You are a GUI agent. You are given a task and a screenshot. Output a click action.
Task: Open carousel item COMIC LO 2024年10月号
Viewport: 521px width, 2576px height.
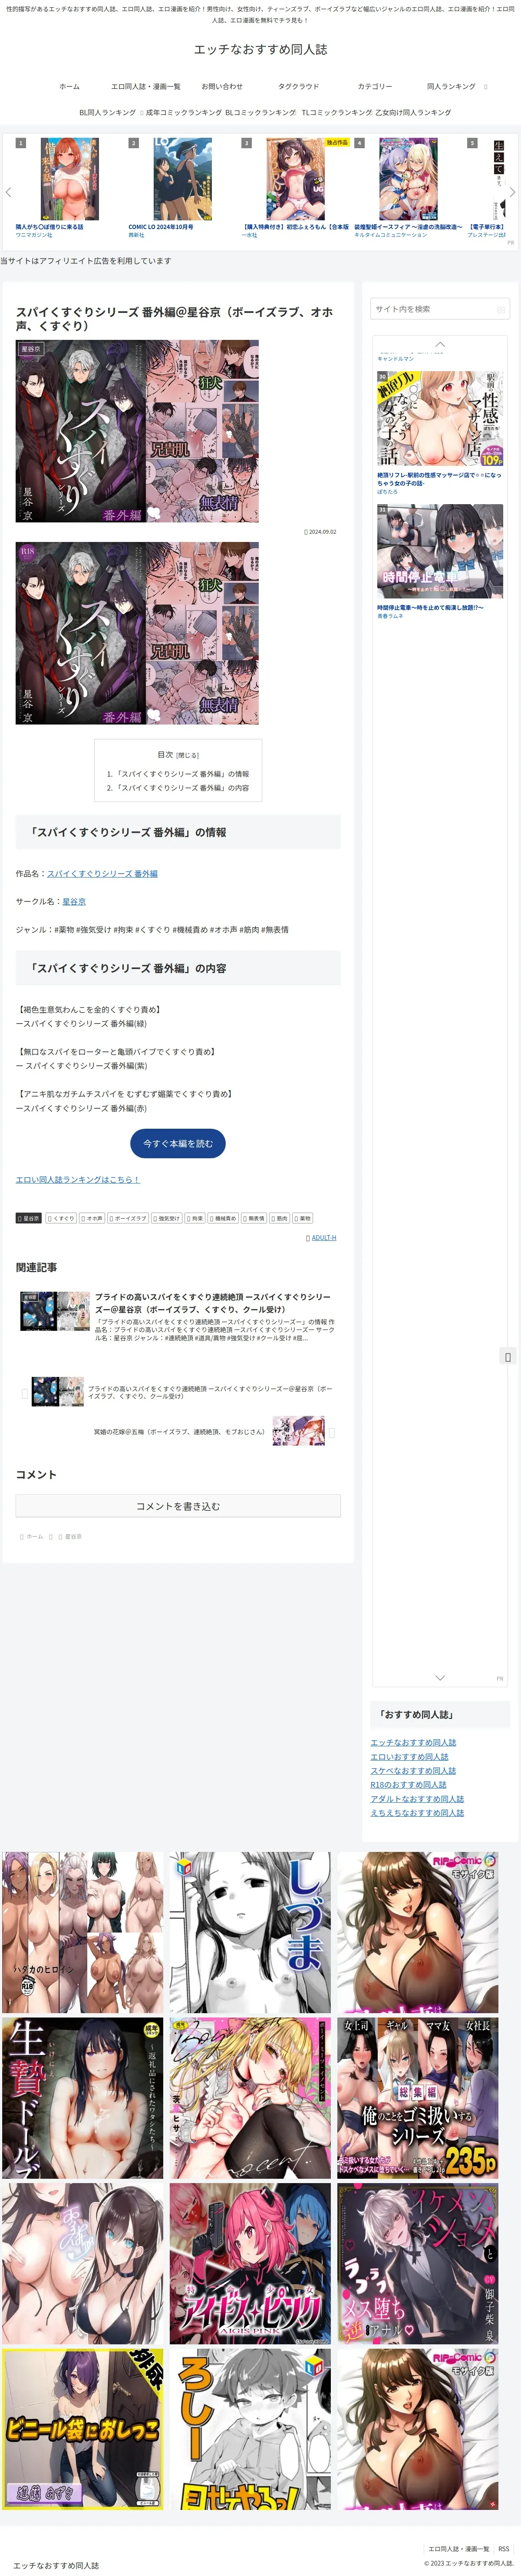pos(161,227)
